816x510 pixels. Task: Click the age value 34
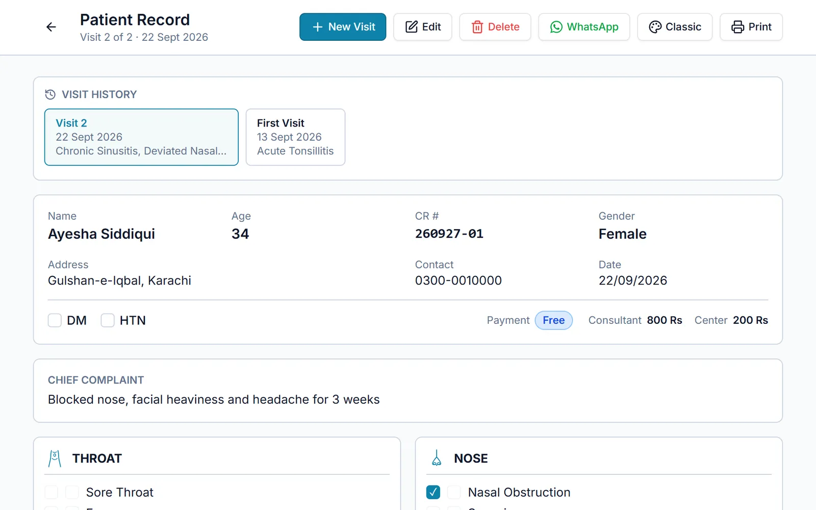pyautogui.click(x=240, y=234)
